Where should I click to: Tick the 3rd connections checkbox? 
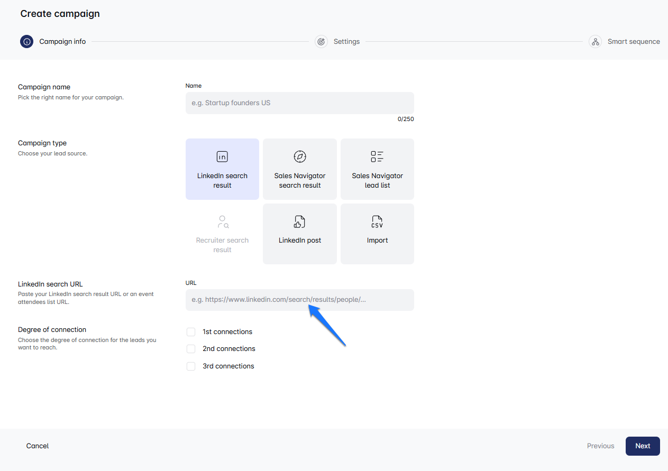(x=191, y=366)
